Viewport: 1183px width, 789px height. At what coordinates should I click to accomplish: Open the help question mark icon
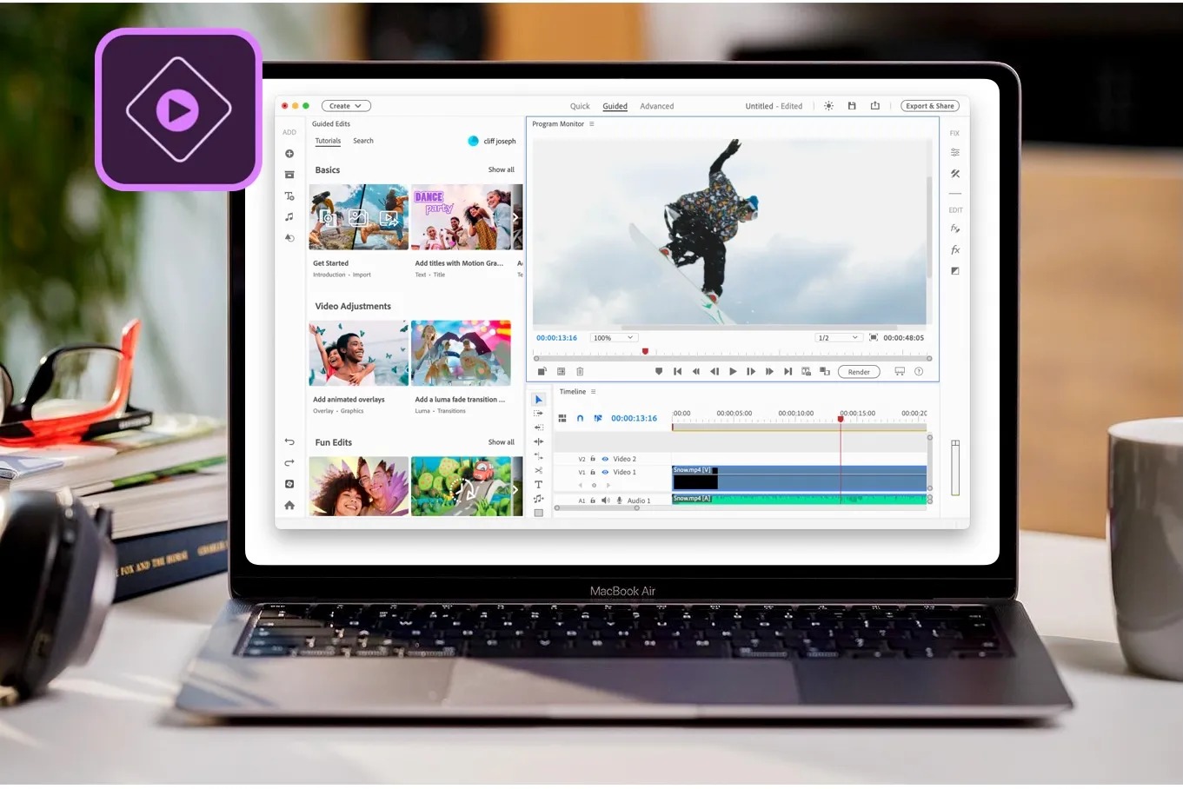(x=919, y=372)
